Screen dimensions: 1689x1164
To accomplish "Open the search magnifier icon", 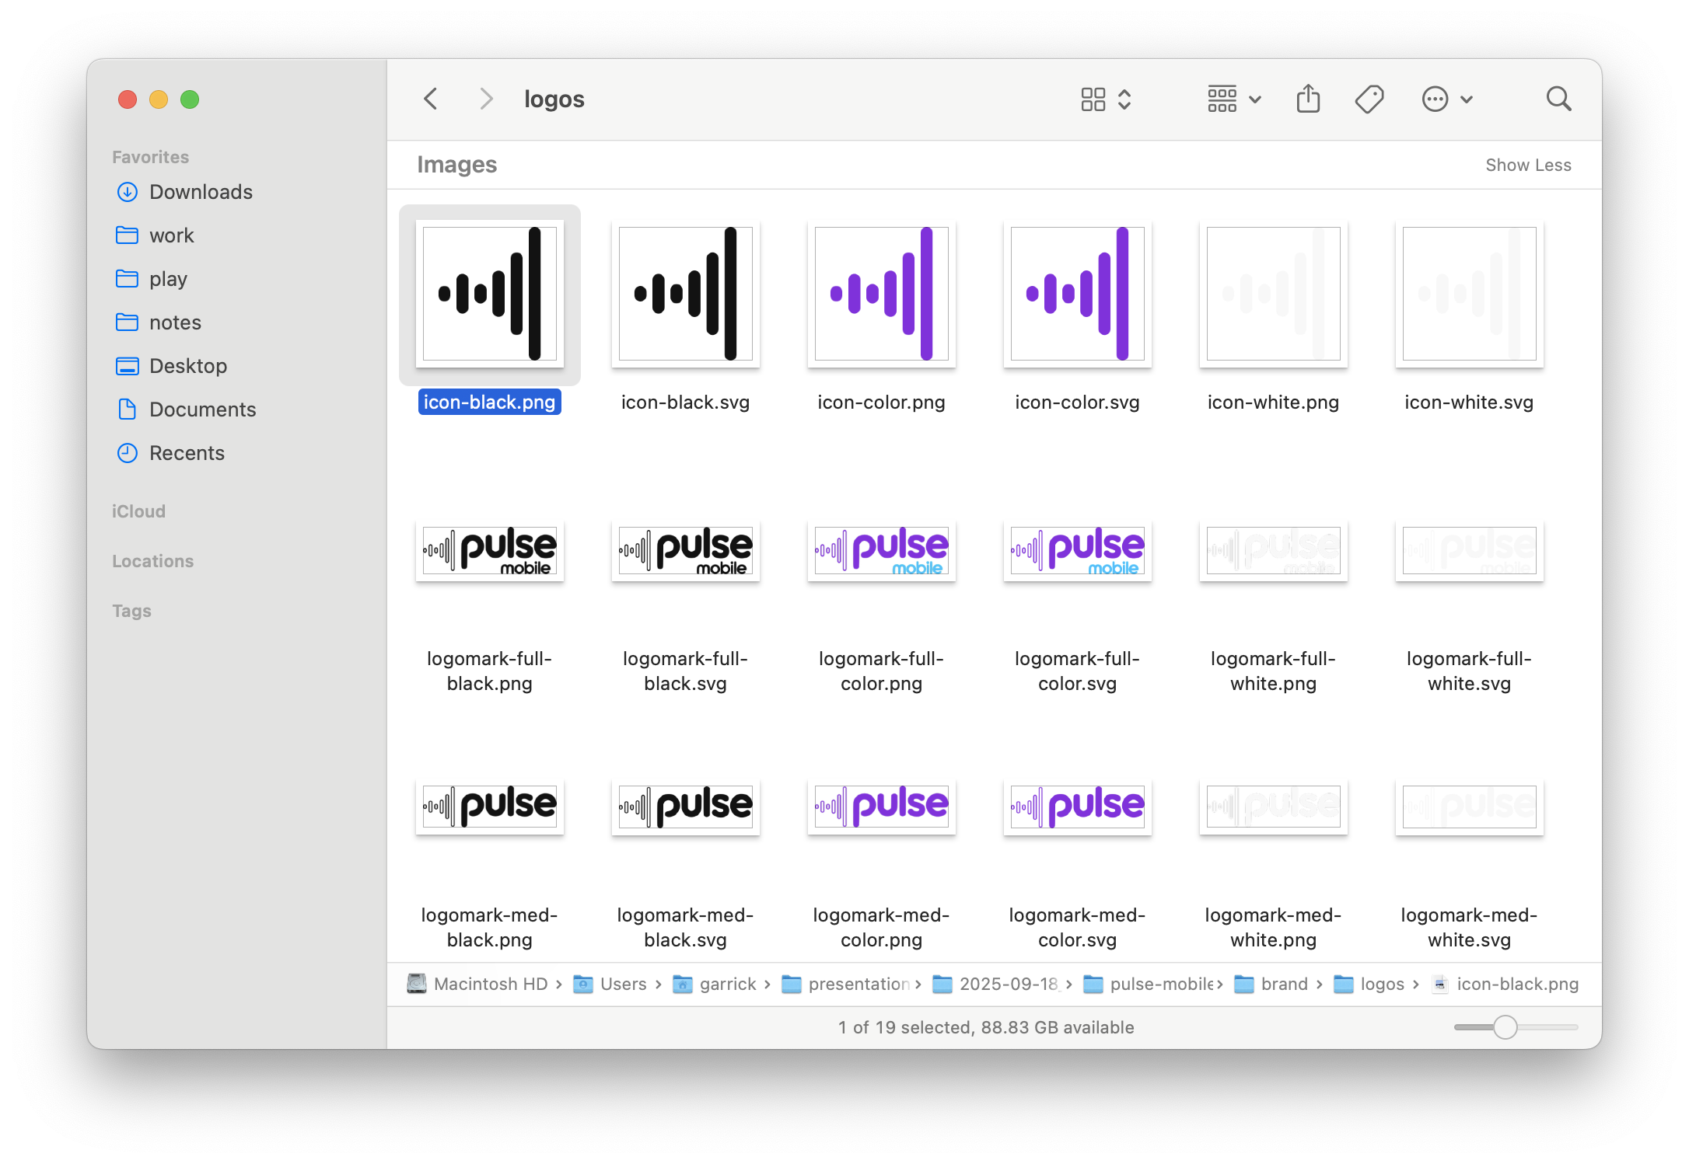I will click(x=1558, y=99).
